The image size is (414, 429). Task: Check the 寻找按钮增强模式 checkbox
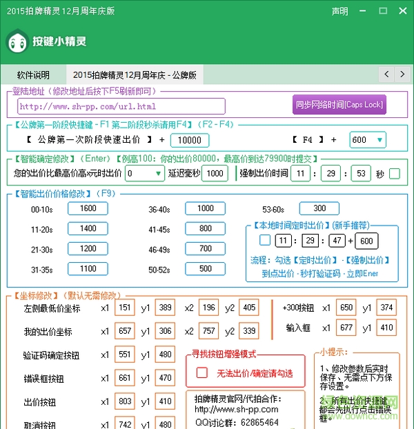pos(202,372)
